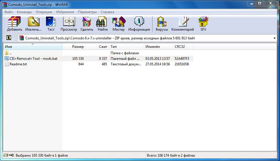This screenshot has width=280, height=161.
Task: Open the Файл menu
Action: pos(8,12)
